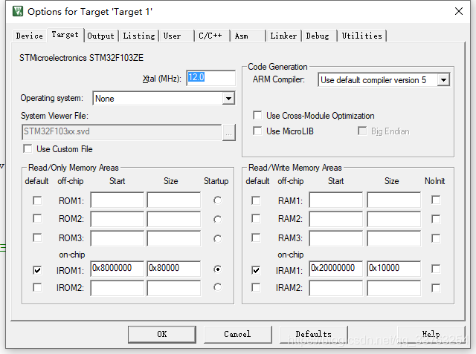The width and height of the screenshot is (476, 354).
Task: Edit the IRAM1 Start field 0x20000000
Action: coord(336,269)
